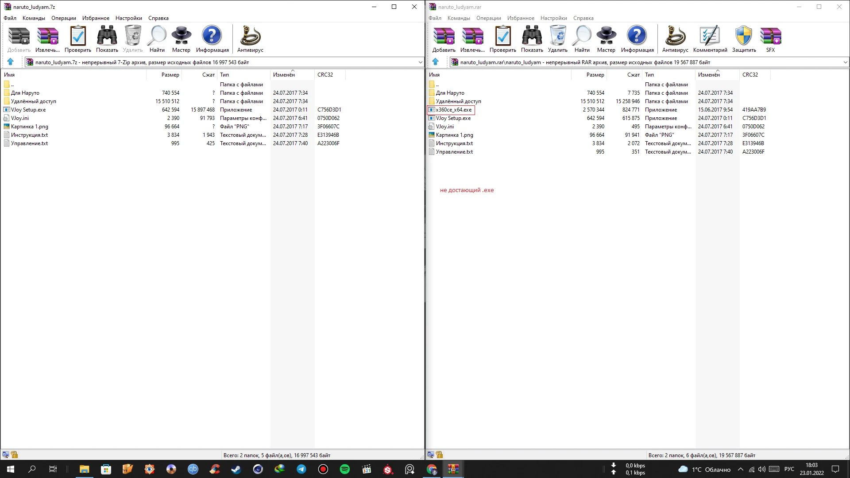Screen dimensions: 850x478
Task: Expand the address path dropdown in rar window
Action: pyautogui.click(x=845, y=62)
